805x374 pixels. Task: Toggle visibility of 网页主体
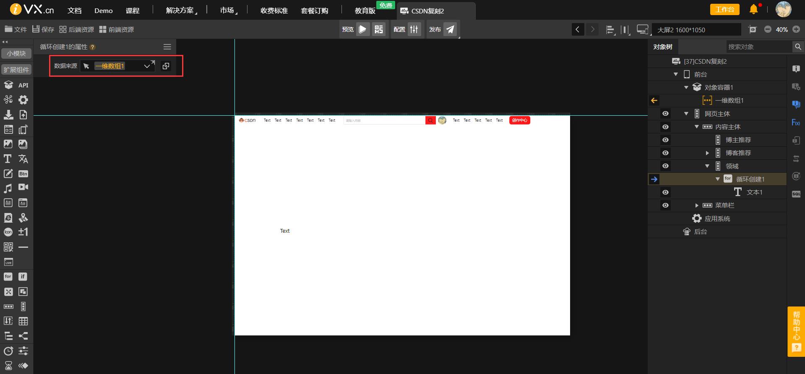pyautogui.click(x=665, y=114)
